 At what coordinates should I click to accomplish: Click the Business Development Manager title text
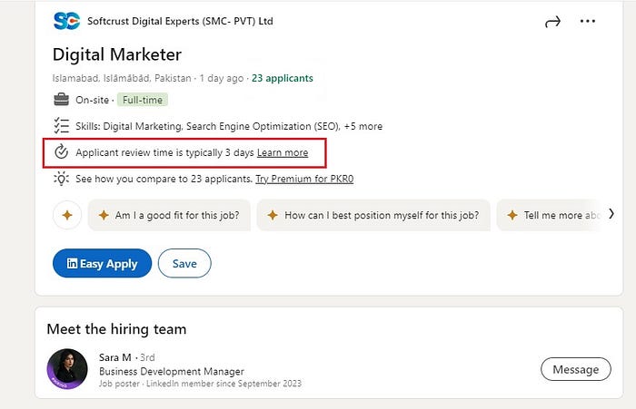pos(172,371)
